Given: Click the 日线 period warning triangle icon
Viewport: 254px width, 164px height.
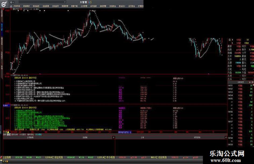Looking at the screenshot, I should click(x=8, y=132).
